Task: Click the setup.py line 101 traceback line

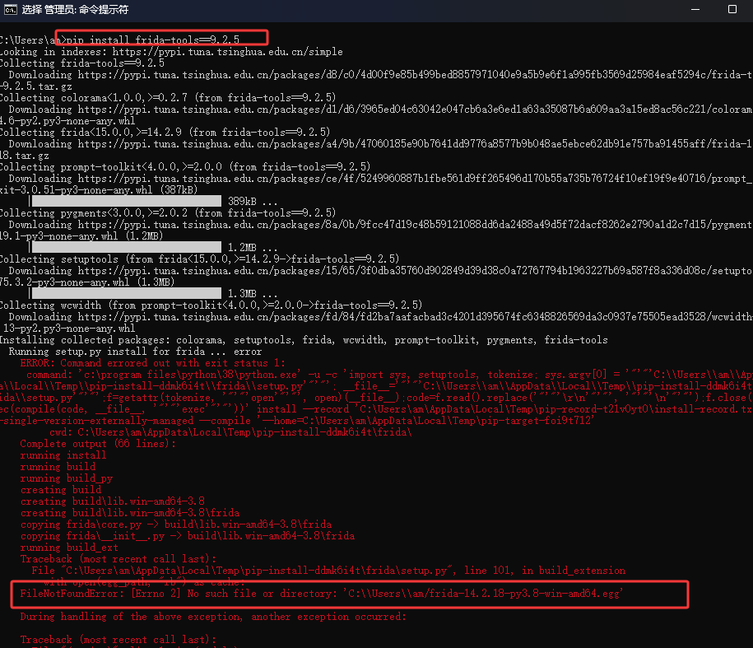Action: (x=328, y=571)
